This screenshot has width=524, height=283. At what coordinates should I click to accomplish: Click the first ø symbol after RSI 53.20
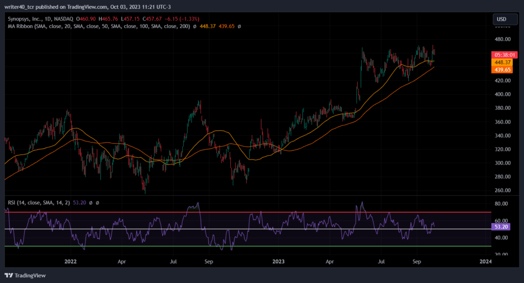pyautogui.click(x=91, y=203)
